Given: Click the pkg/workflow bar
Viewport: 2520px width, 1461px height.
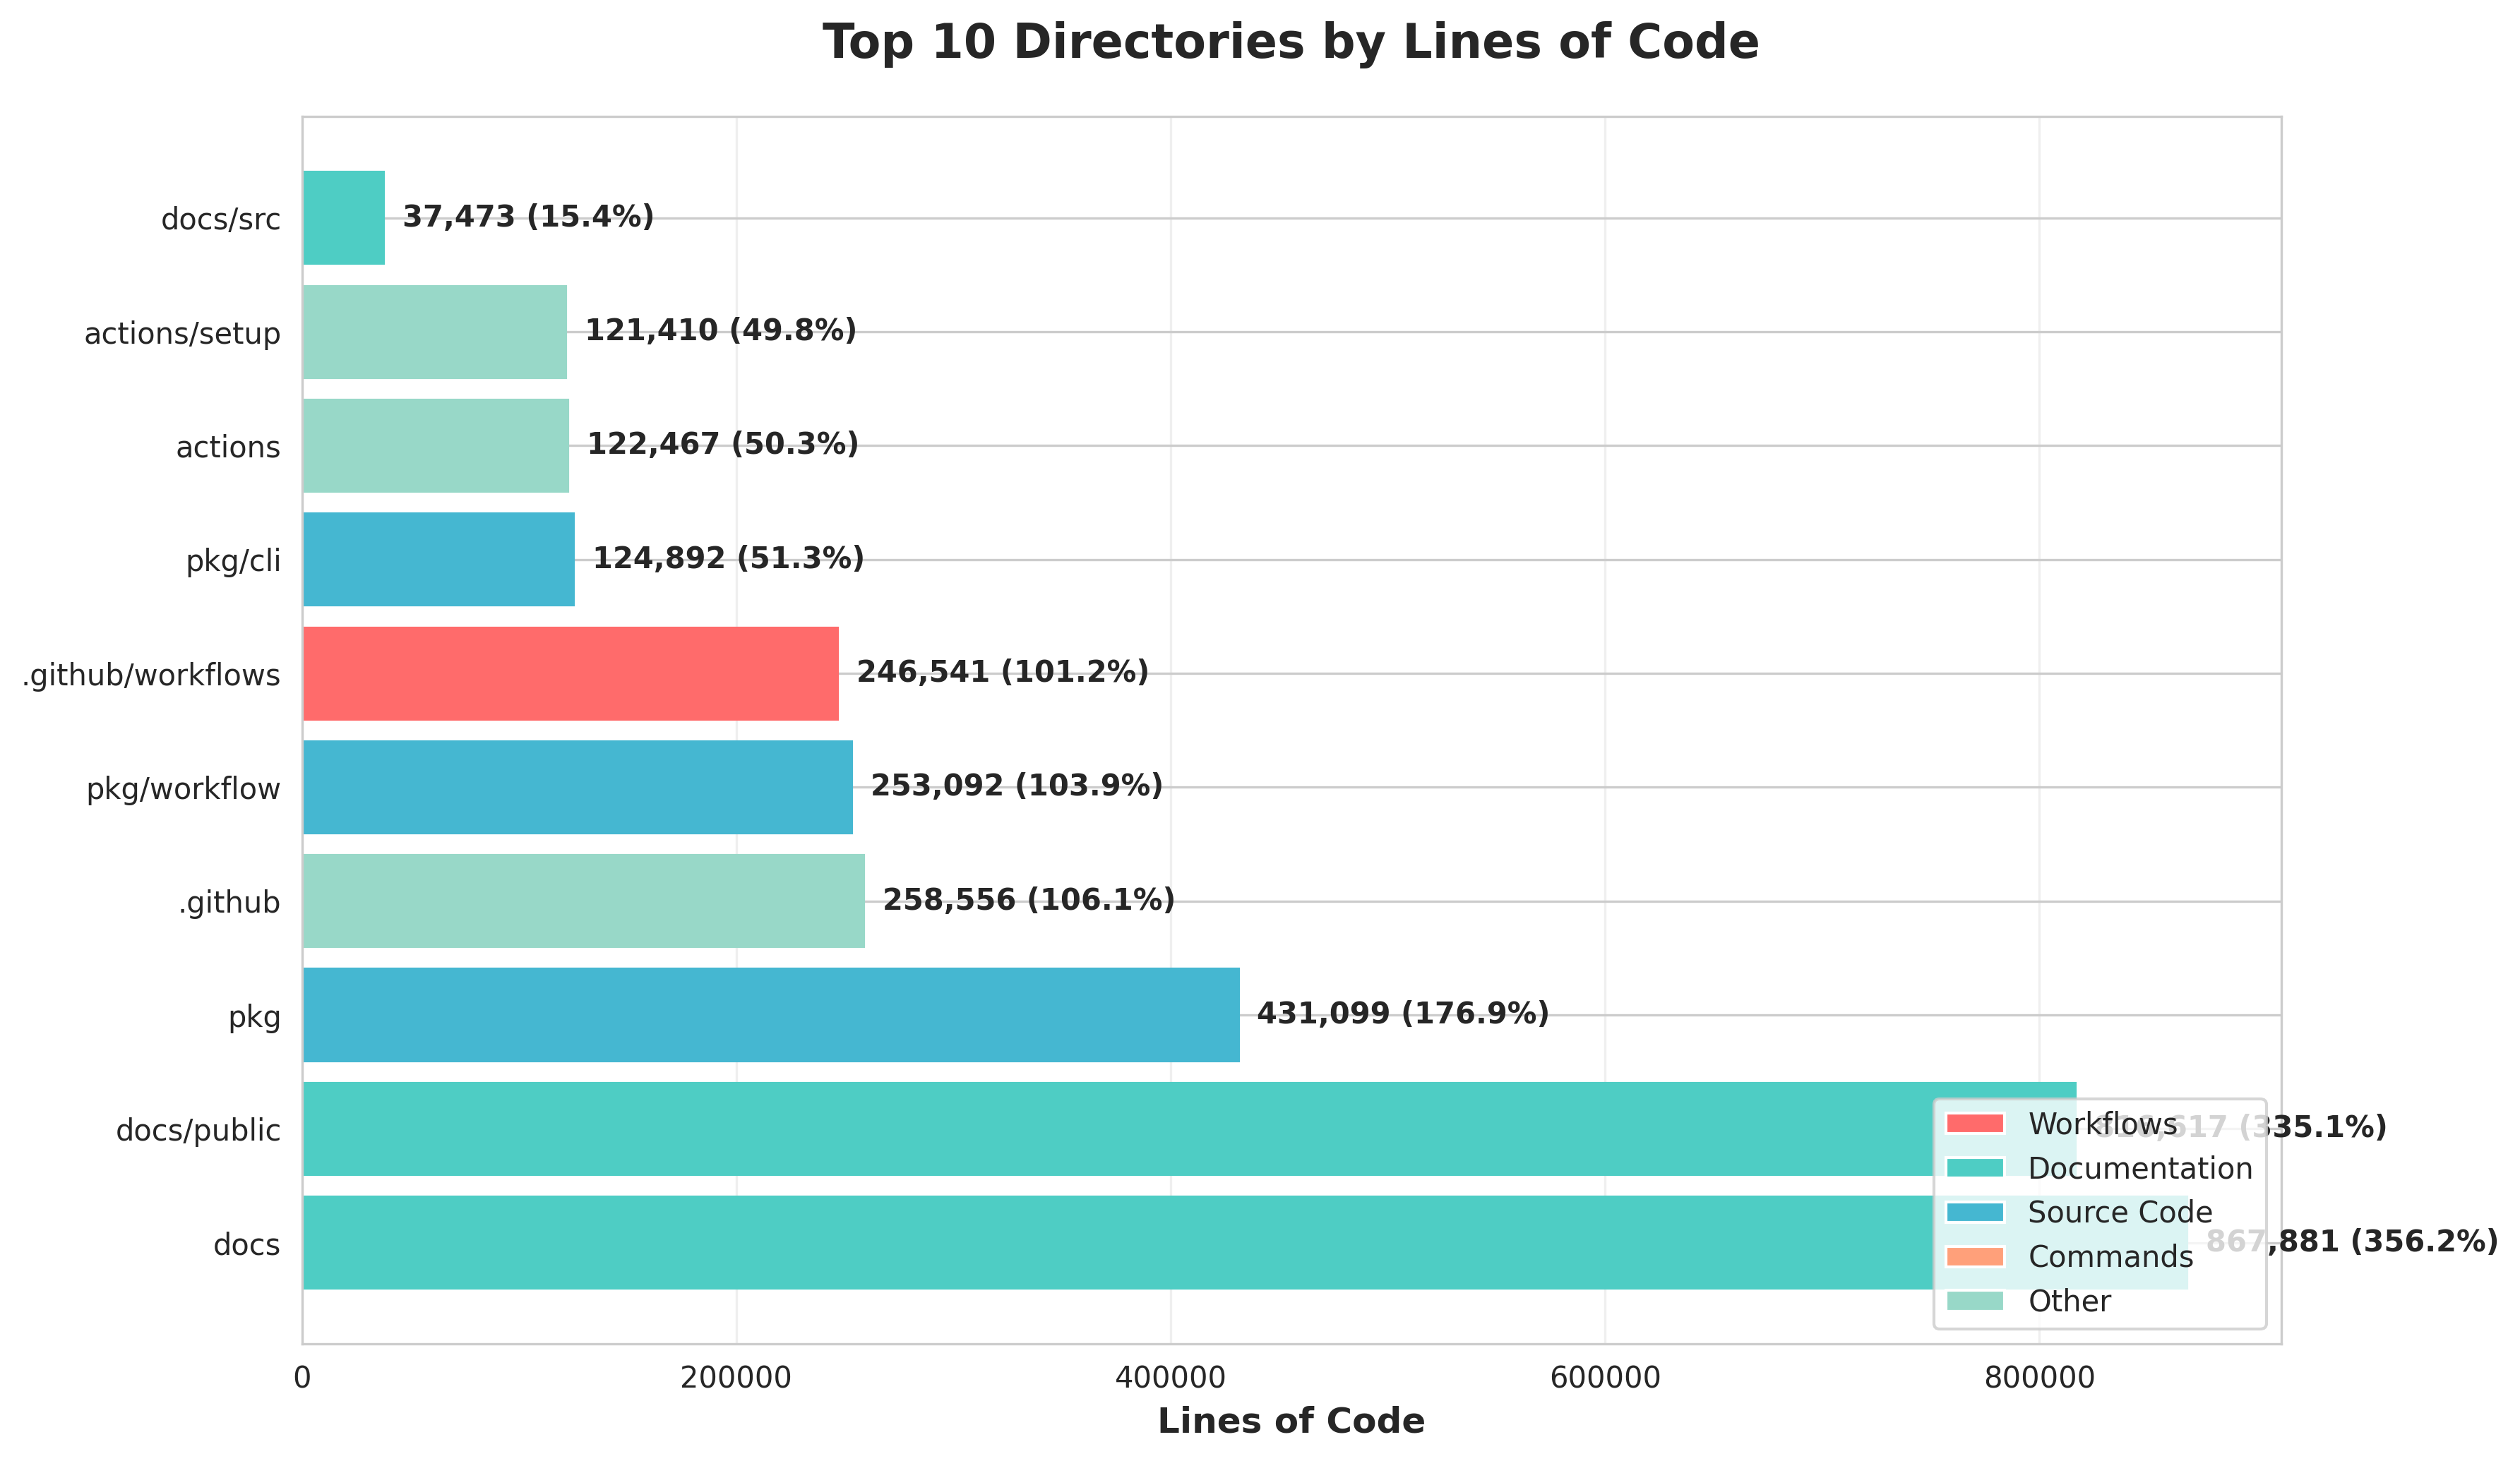Looking at the screenshot, I should point(577,788).
